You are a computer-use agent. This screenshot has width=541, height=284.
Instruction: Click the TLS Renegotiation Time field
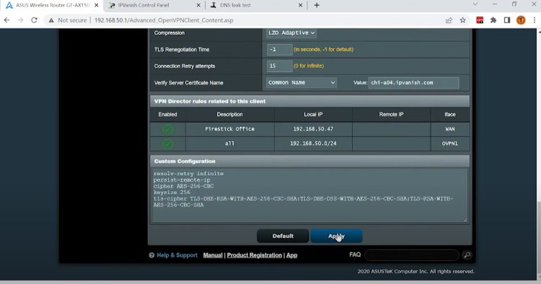click(279, 49)
